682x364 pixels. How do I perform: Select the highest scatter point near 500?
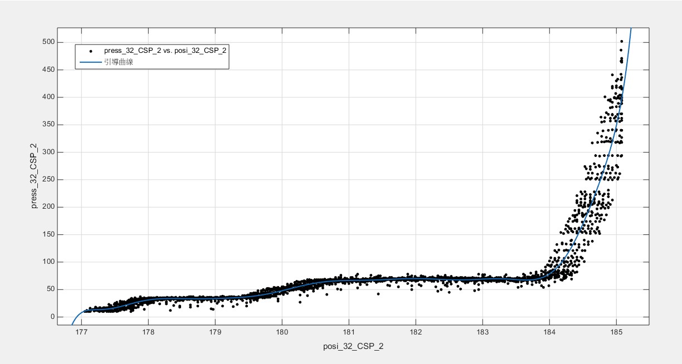pyautogui.click(x=621, y=41)
